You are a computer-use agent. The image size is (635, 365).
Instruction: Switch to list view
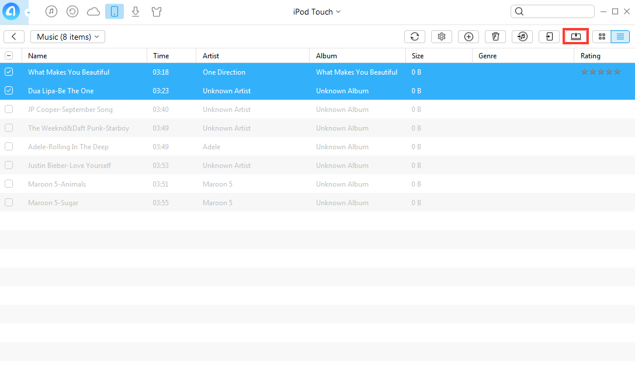(x=620, y=37)
